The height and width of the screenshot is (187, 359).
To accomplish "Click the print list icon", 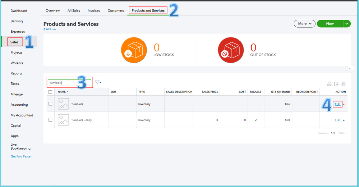I will [329, 84].
